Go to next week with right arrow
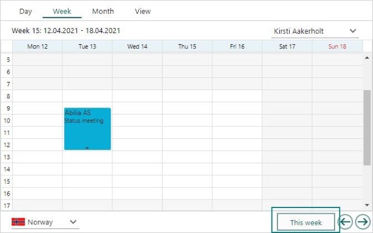Viewport: 373px width, 233px height. click(x=363, y=221)
